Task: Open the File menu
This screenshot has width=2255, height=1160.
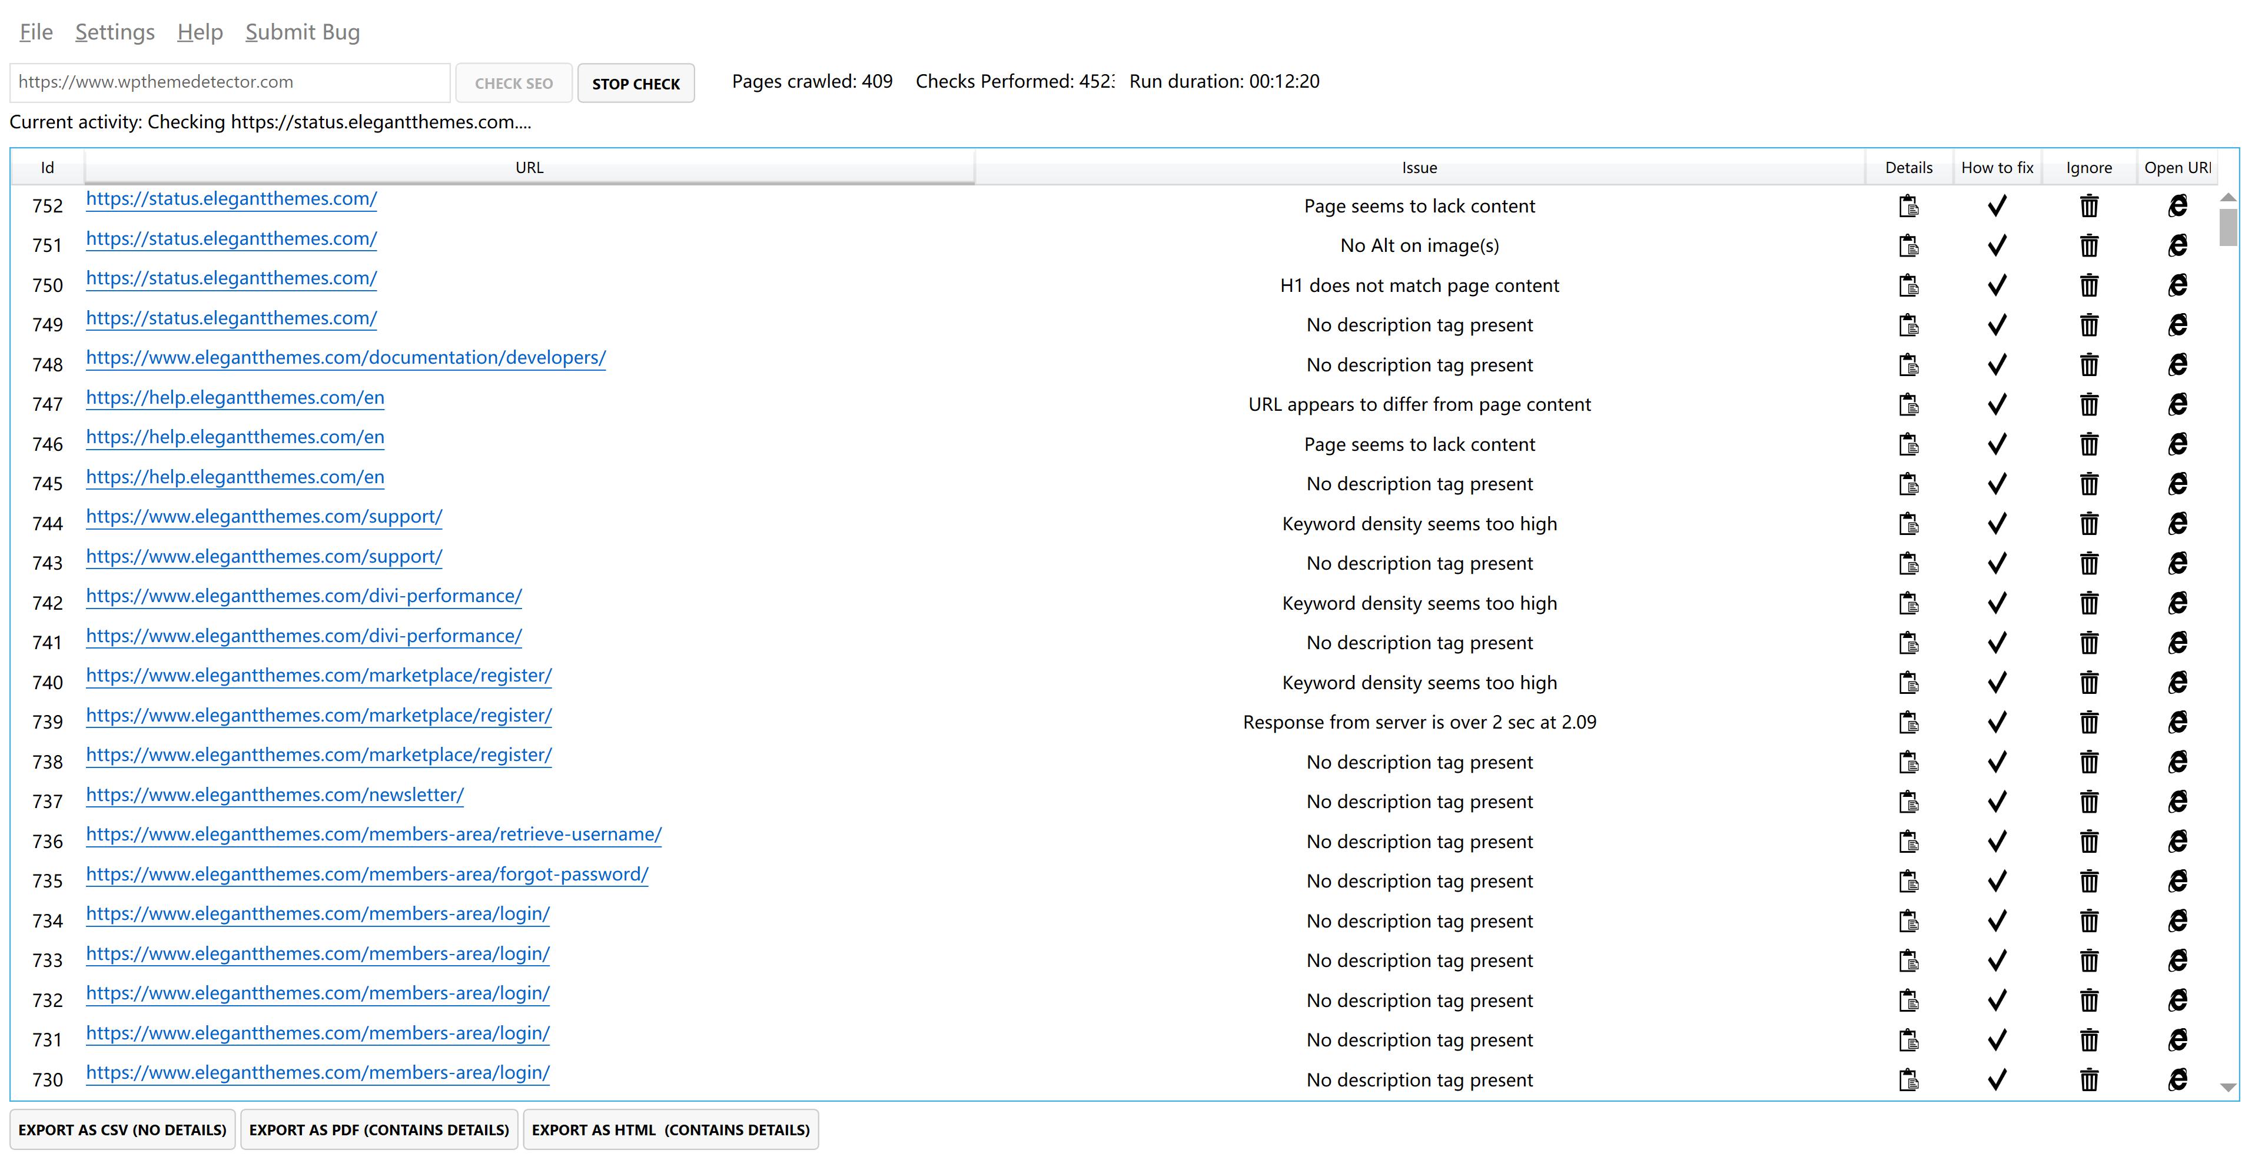Action: pyautogui.click(x=36, y=32)
